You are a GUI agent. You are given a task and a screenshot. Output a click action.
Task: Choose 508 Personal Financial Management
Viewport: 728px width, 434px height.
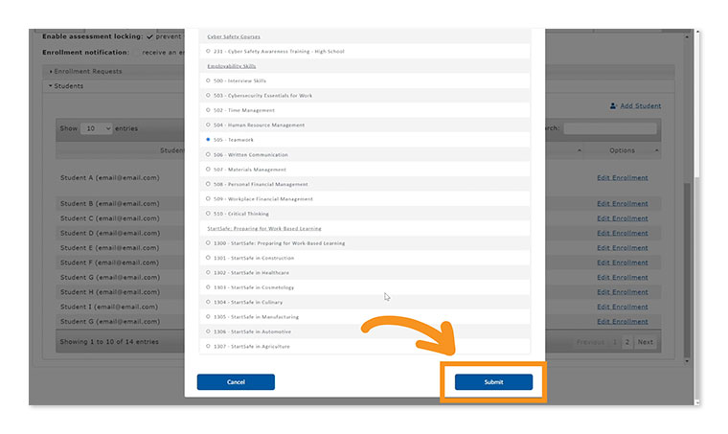pos(208,184)
